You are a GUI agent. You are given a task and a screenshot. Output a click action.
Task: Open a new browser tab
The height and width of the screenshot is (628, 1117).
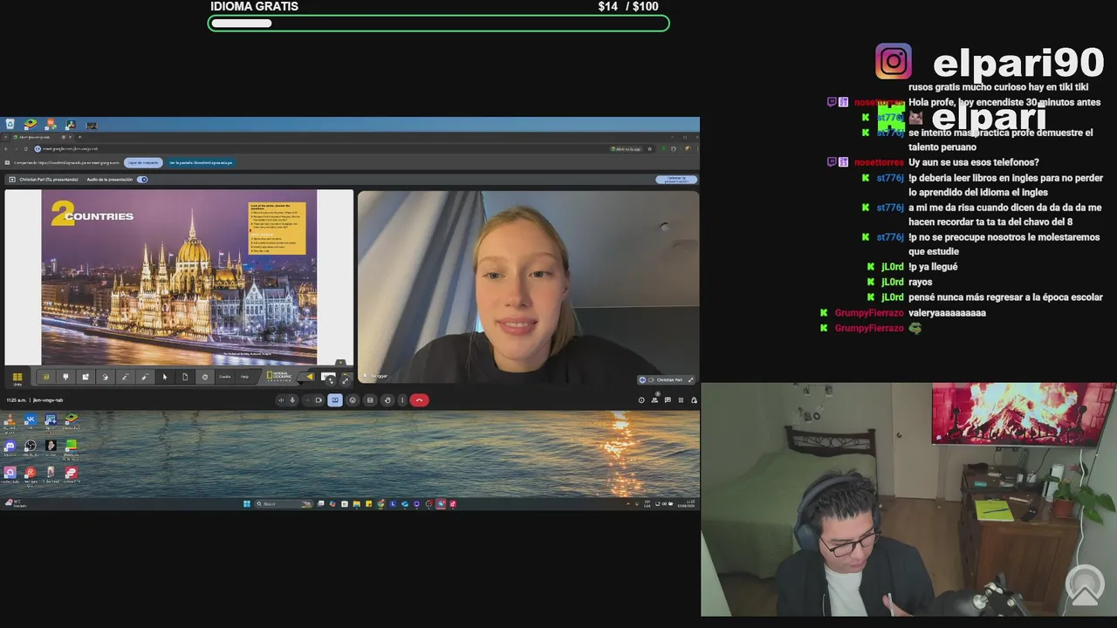79,137
